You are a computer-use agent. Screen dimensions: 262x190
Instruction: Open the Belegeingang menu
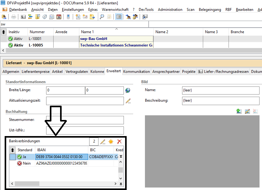(x=210, y=10)
